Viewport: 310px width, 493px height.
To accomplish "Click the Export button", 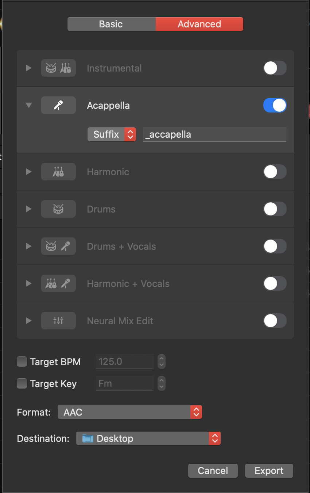I will click(269, 470).
